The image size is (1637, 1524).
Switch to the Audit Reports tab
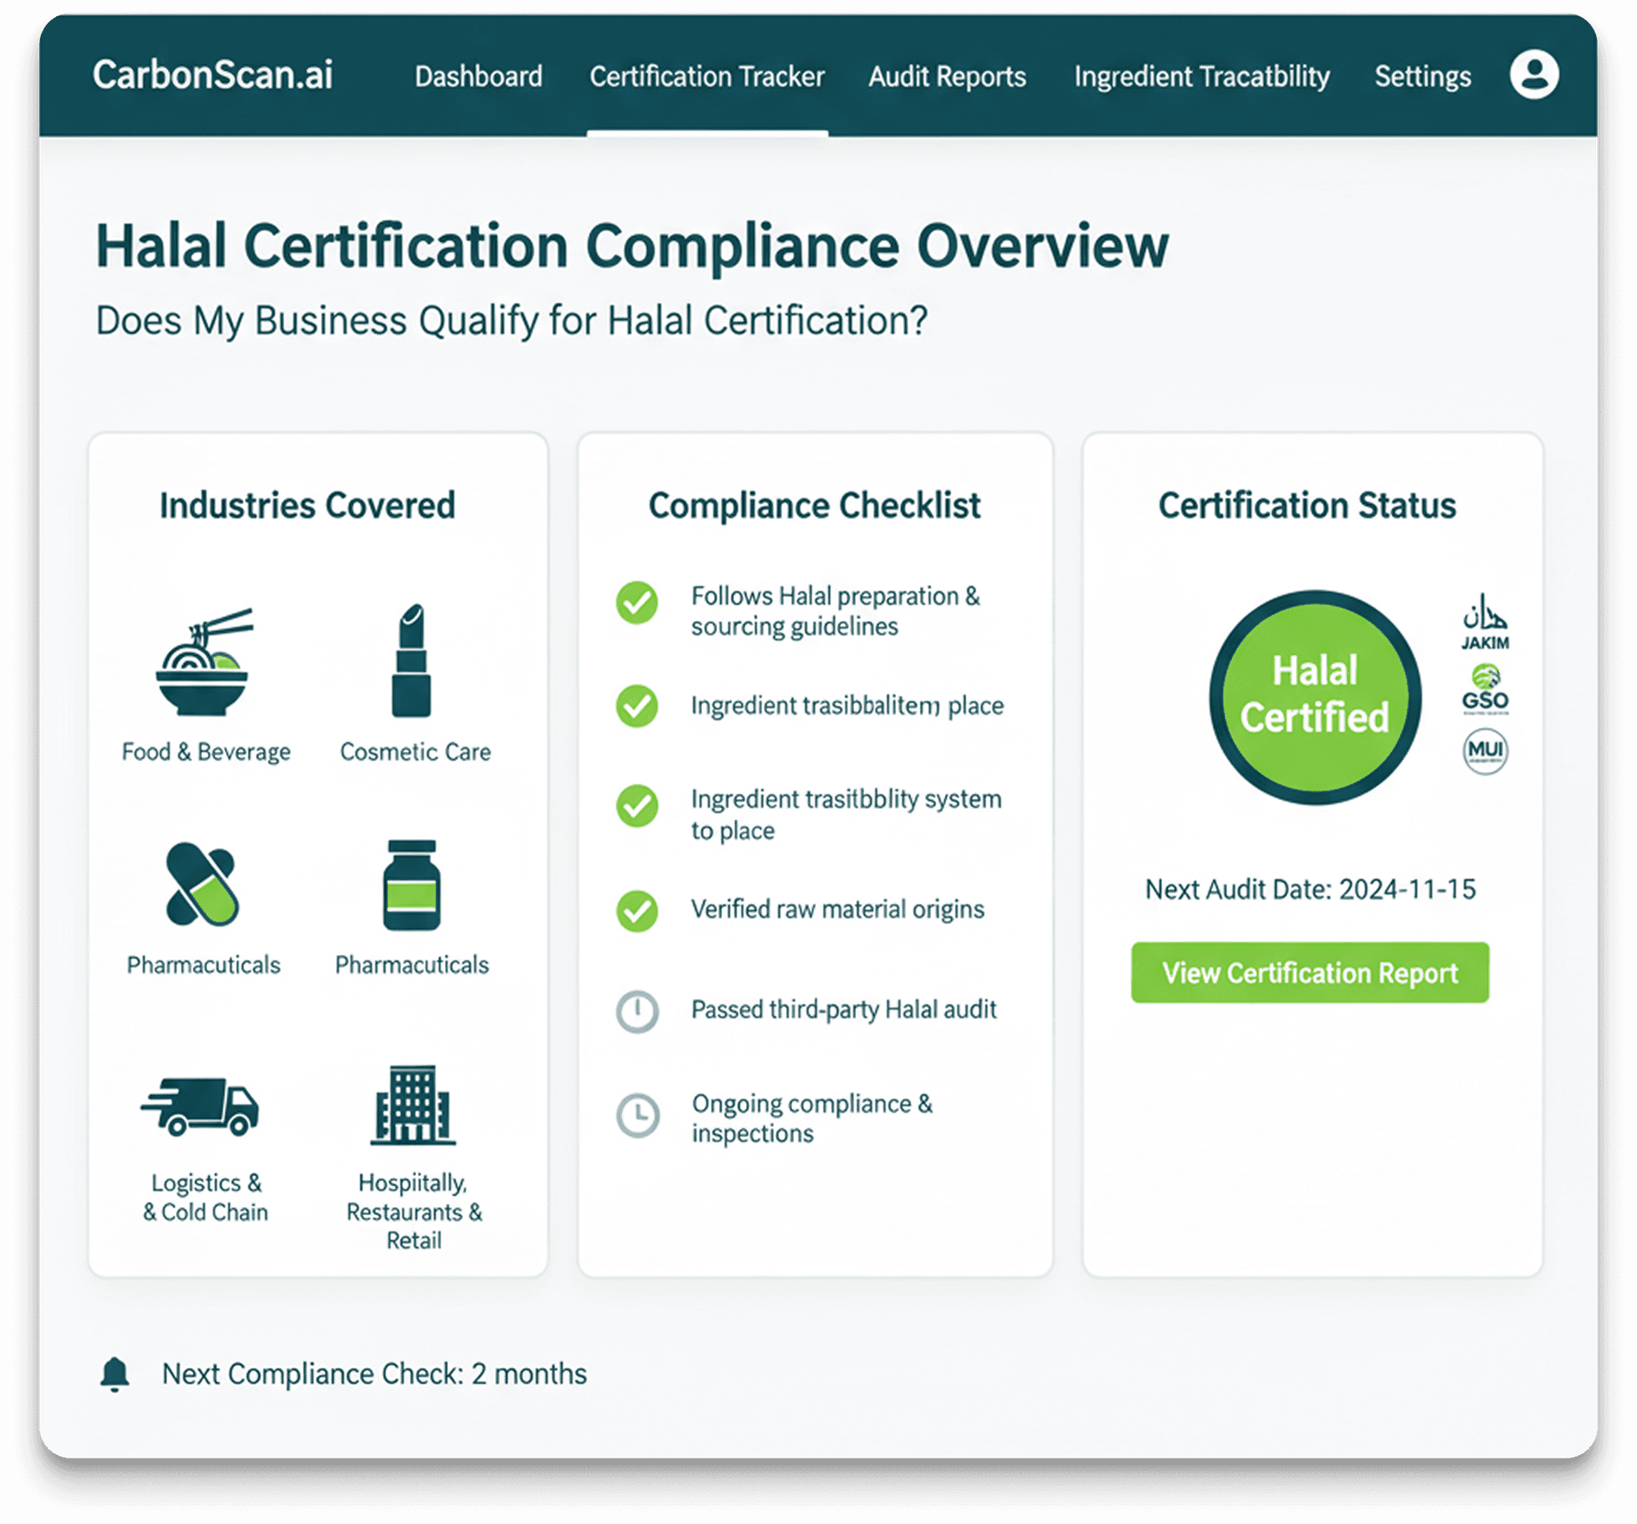(x=946, y=77)
